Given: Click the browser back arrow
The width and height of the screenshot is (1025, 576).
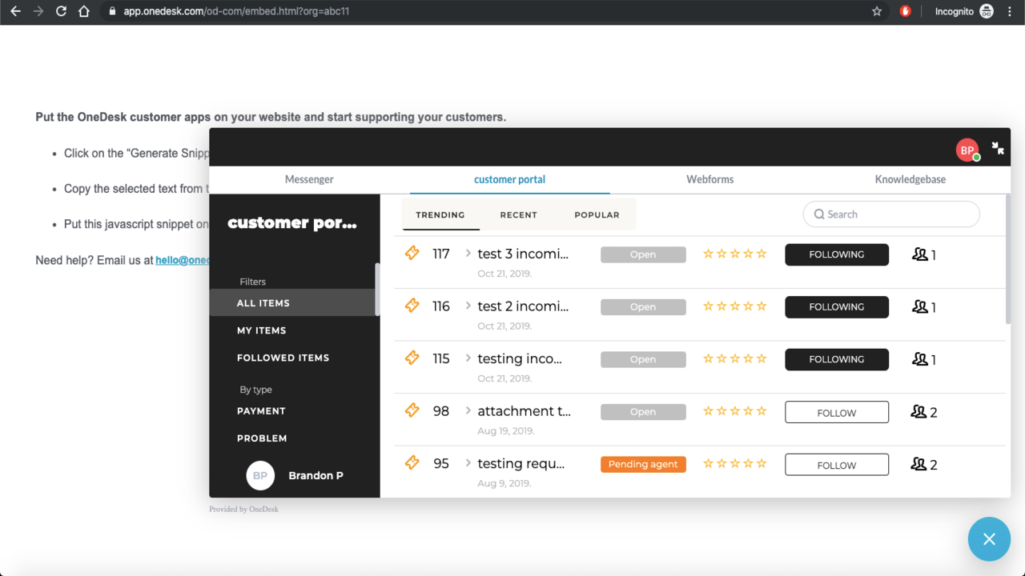Looking at the screenshot, I should (15, 11).
